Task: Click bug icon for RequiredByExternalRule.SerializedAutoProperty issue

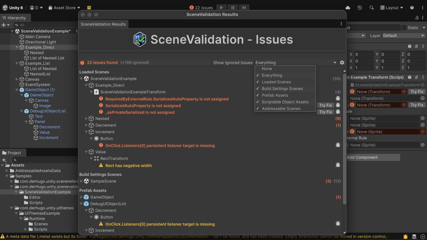Action: 338,98
